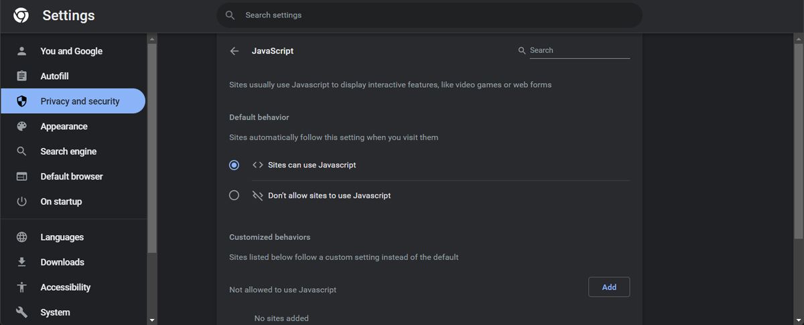Click the Search engine magnifier icon in the sidebar

pos(21,151)
